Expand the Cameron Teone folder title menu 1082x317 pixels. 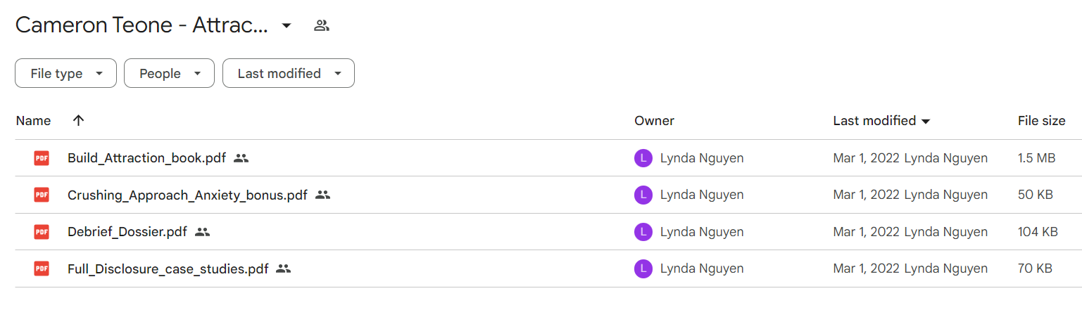[x=286, y=26]
